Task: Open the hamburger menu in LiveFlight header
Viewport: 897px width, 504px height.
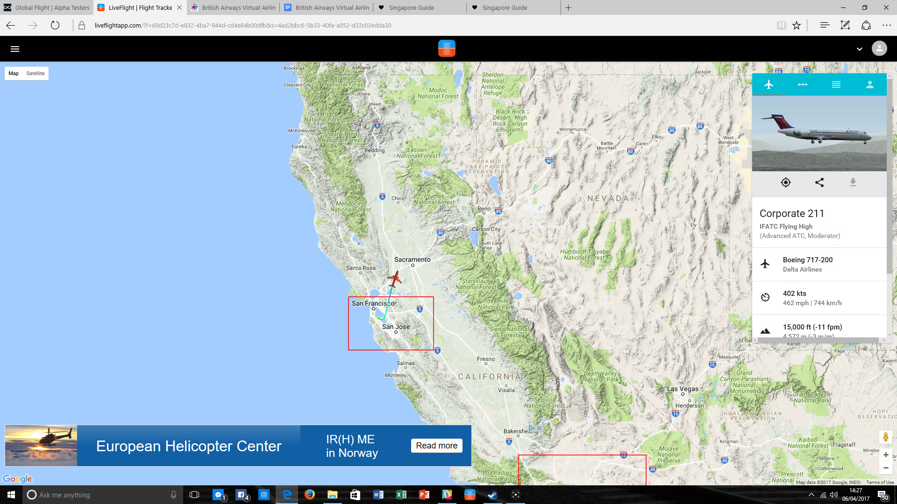Action: (x=15, y=49)
